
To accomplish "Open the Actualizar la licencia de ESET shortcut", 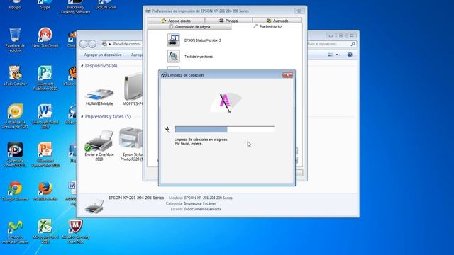I will (x=15, y=116).
